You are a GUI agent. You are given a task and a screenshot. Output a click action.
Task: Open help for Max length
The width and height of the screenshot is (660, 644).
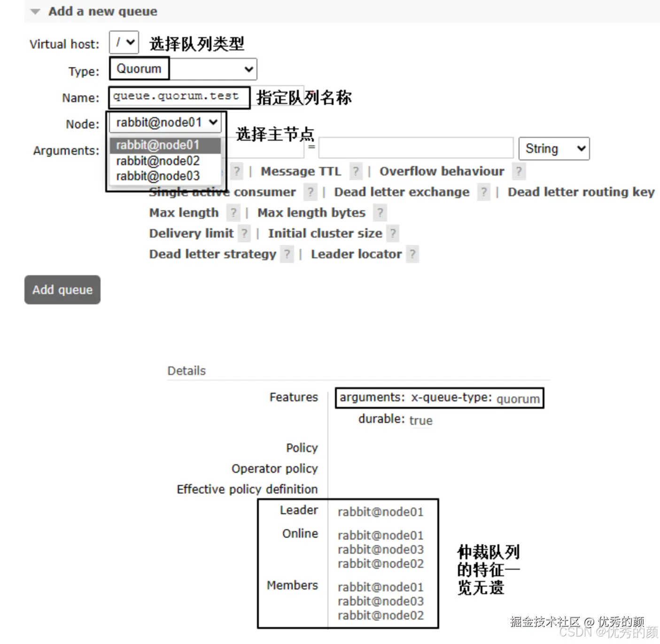pyautogui.click(x=233, y=212)
